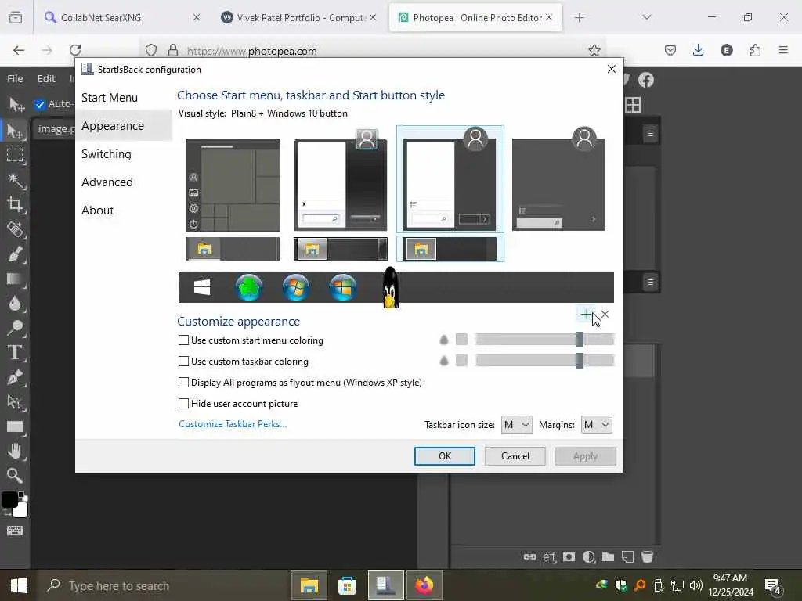Viewport: 802px width, 601px height.
Task: Open the Firefox downloads panel
Action: coord(698,50)
